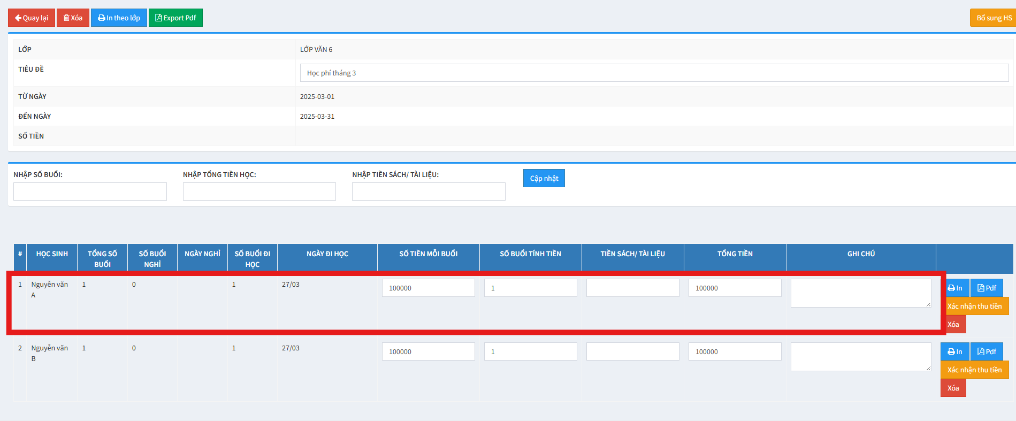
Task: Click In theo lớp print button
Action: pos(119,18)
